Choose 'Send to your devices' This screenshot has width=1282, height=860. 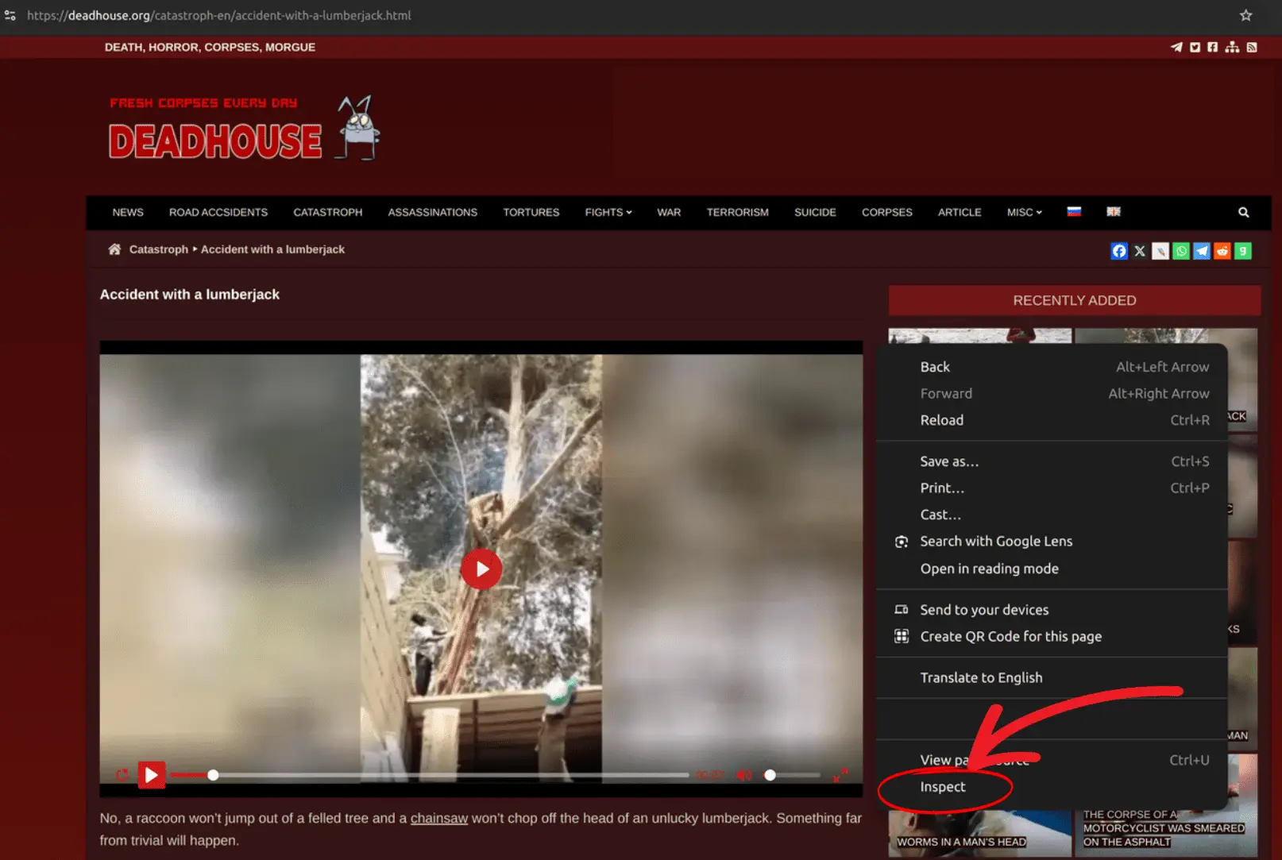click(1052, 610)
